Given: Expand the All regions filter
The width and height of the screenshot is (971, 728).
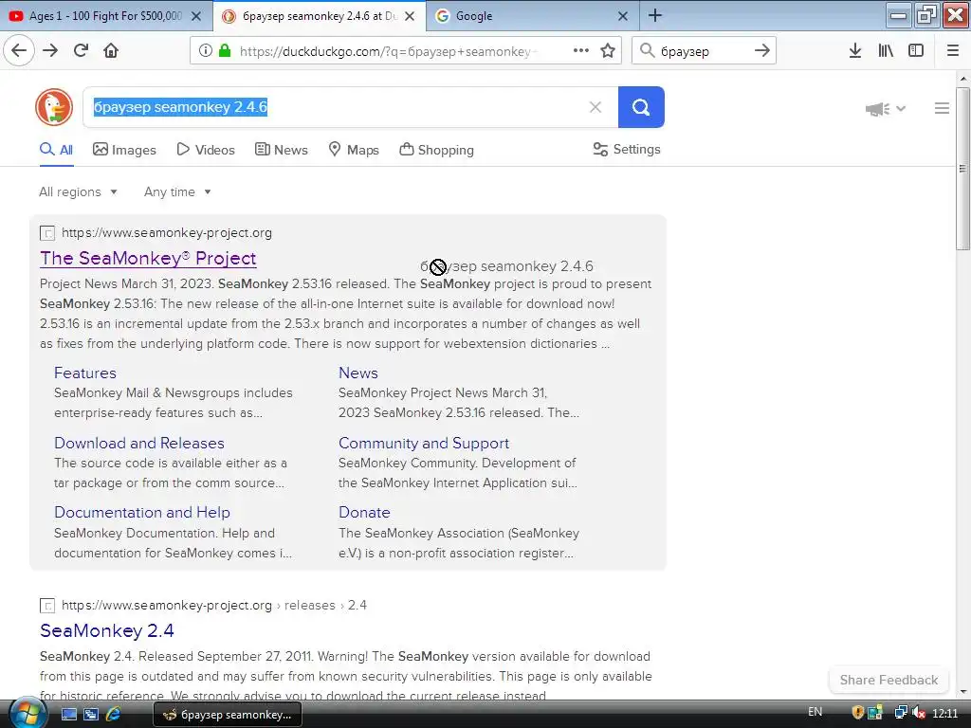Looking at the screenshot, I should click(78, 191).
